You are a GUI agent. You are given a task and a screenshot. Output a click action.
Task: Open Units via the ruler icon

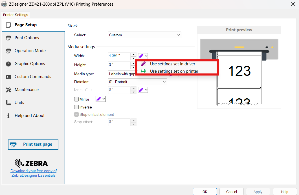coord(8,103)
